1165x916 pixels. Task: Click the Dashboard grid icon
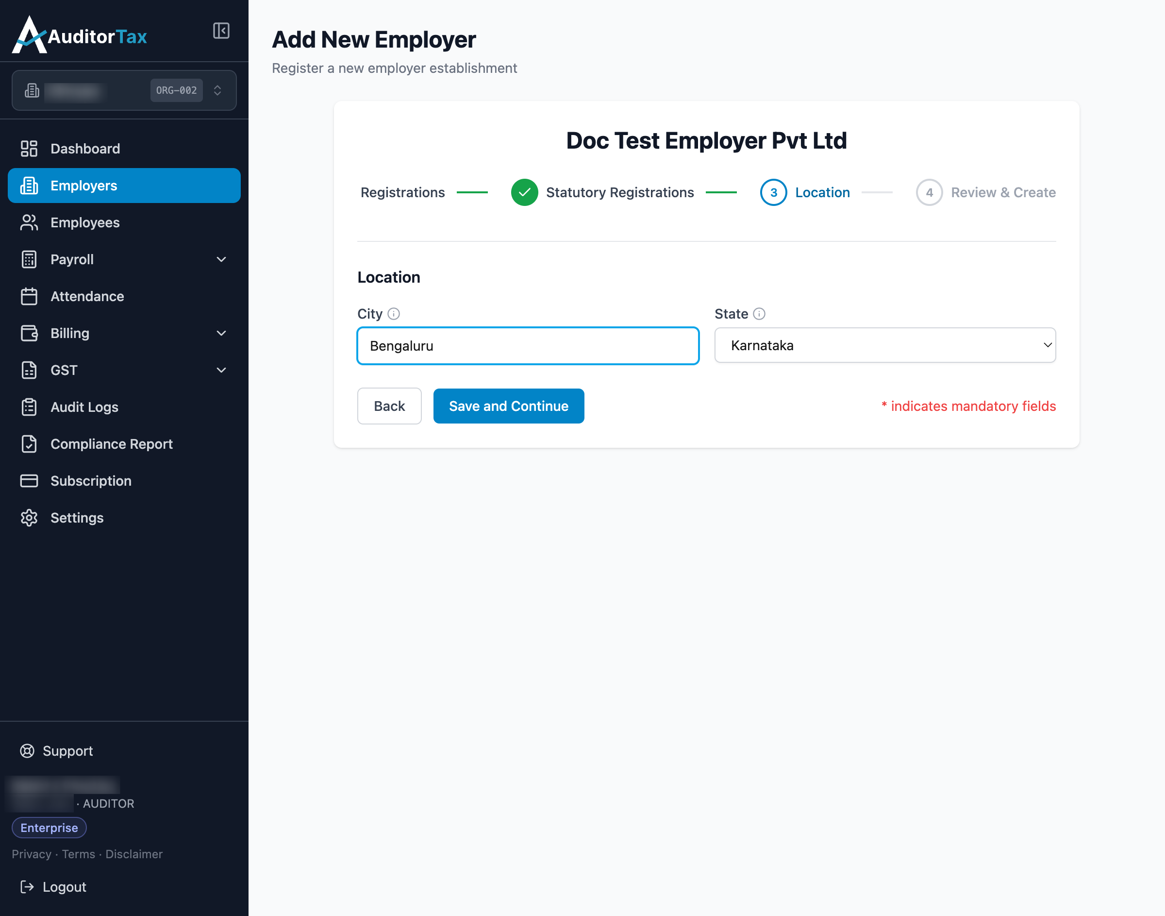click(29, 149)
